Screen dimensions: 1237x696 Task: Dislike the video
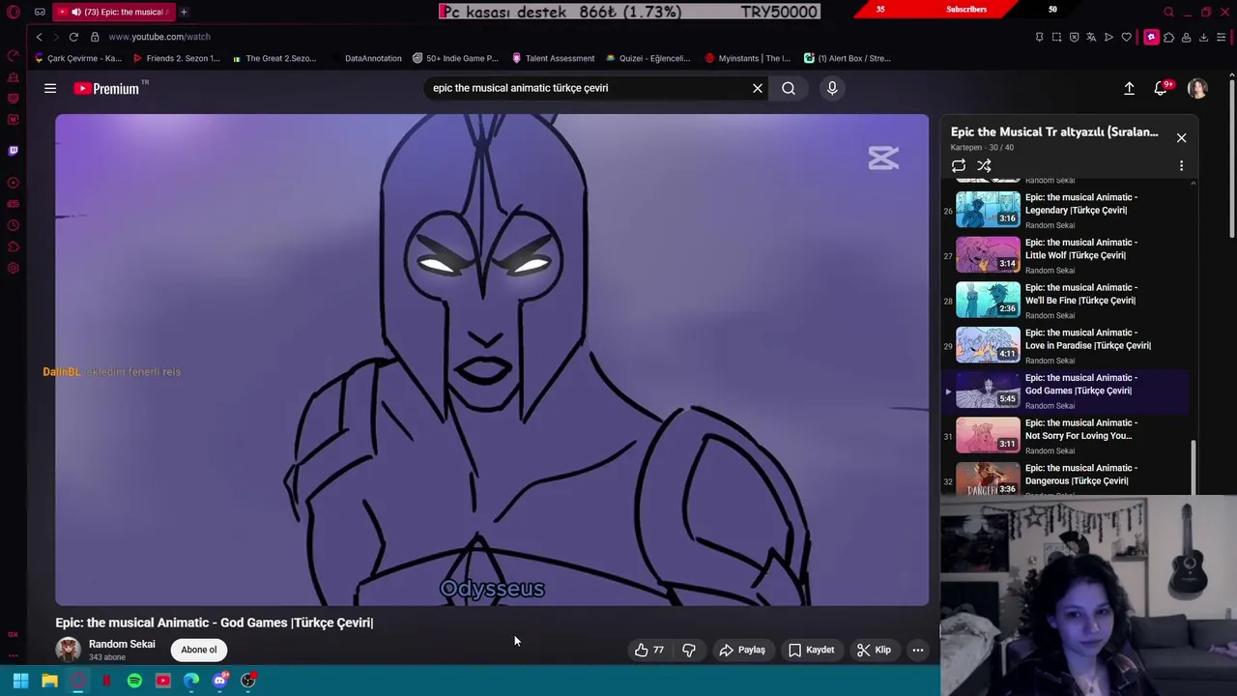tap(689, 650)
